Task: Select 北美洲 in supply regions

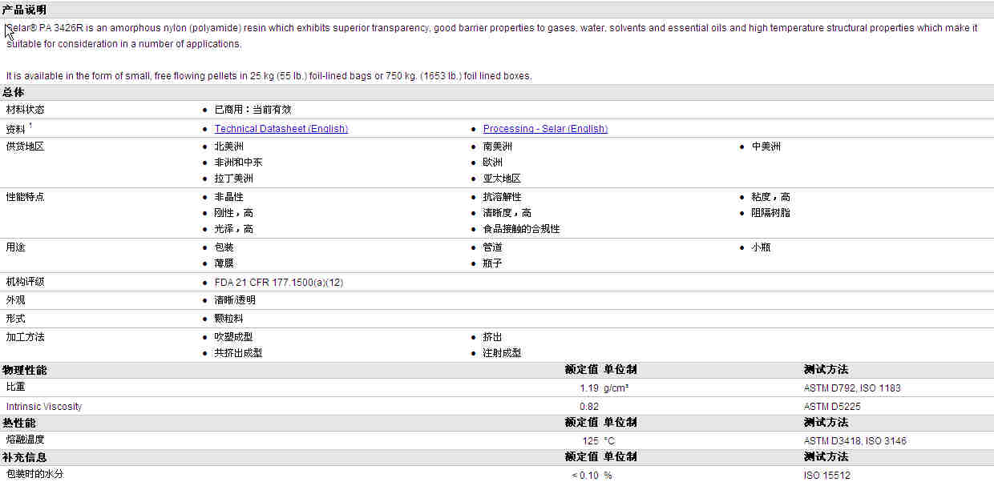Action: (x=228, y=147)
